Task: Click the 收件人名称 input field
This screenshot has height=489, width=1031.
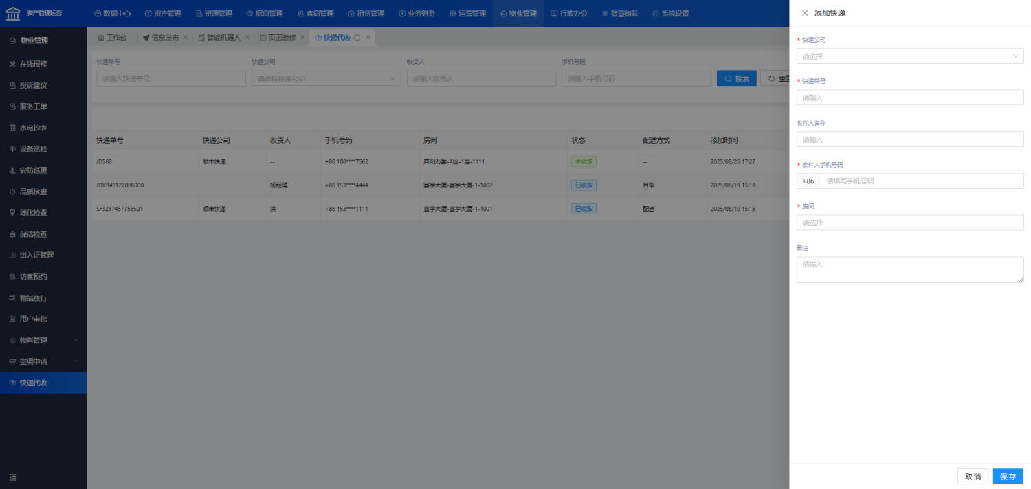Action: click(910, 139)
